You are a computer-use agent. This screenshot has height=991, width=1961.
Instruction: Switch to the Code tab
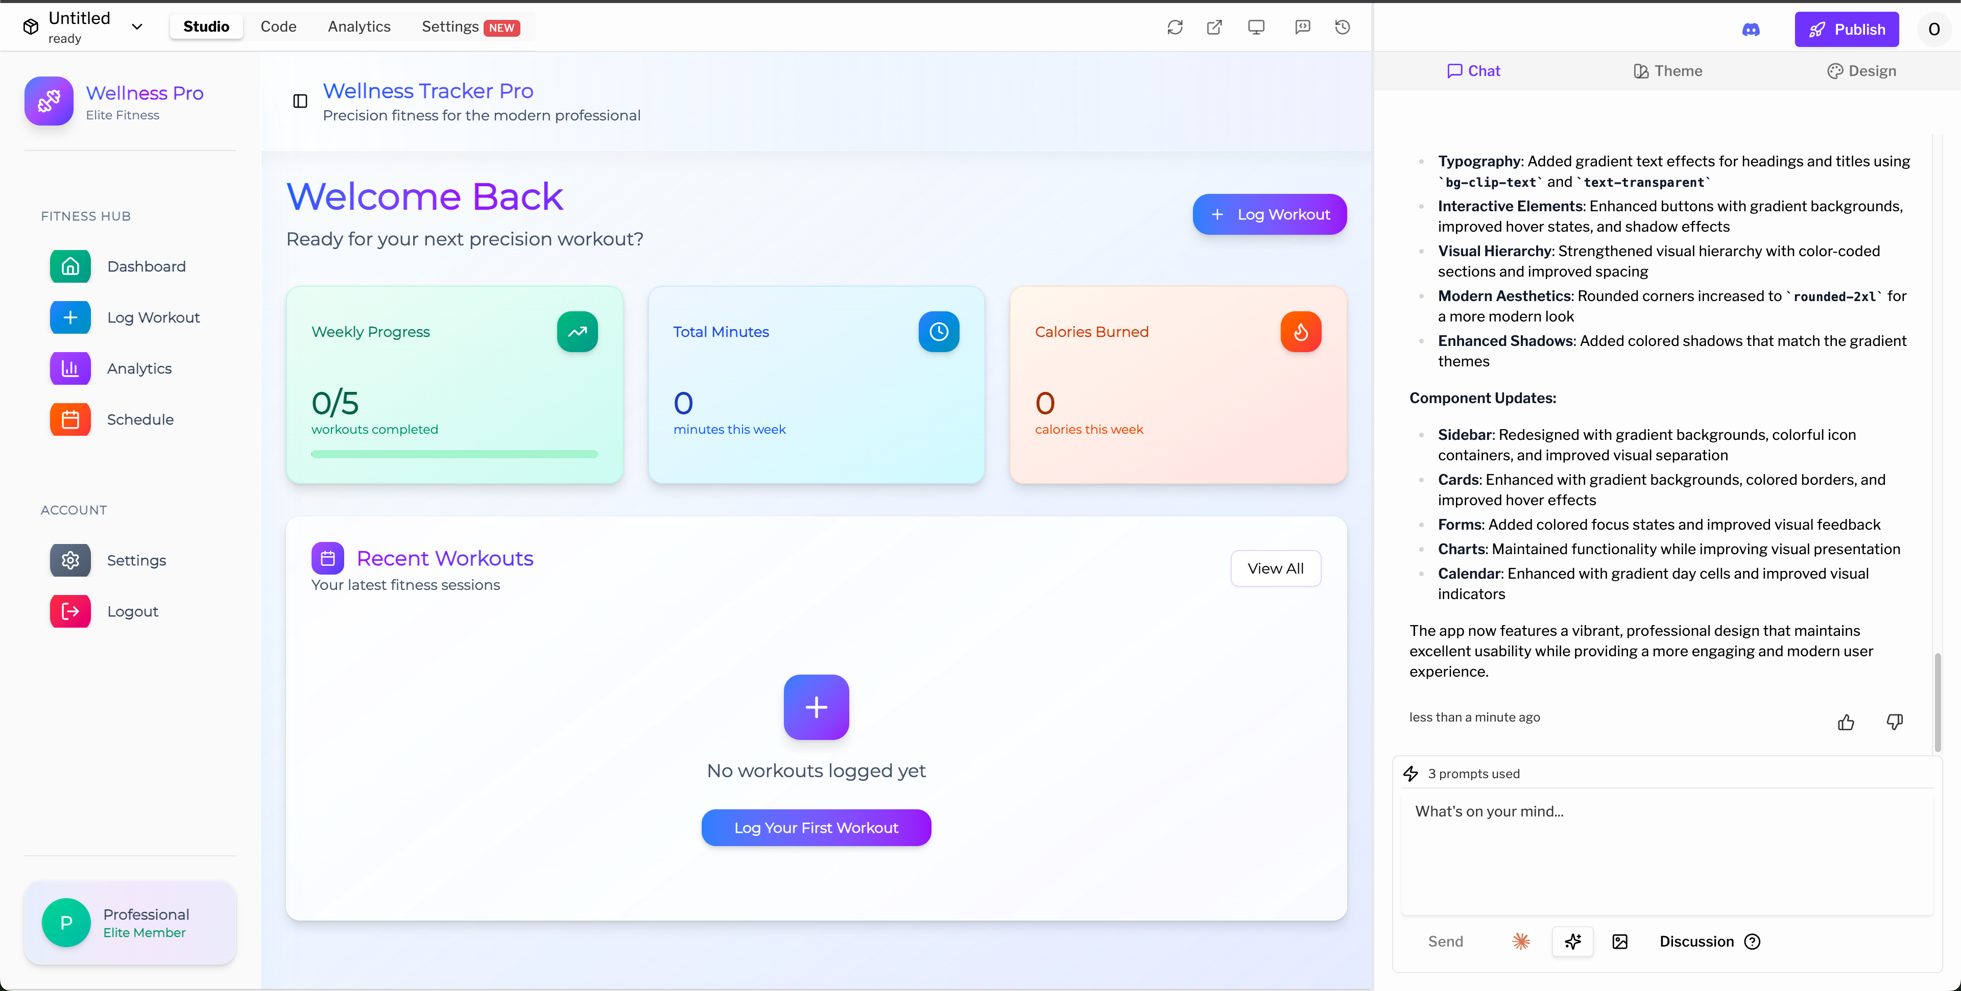[278, 27]
